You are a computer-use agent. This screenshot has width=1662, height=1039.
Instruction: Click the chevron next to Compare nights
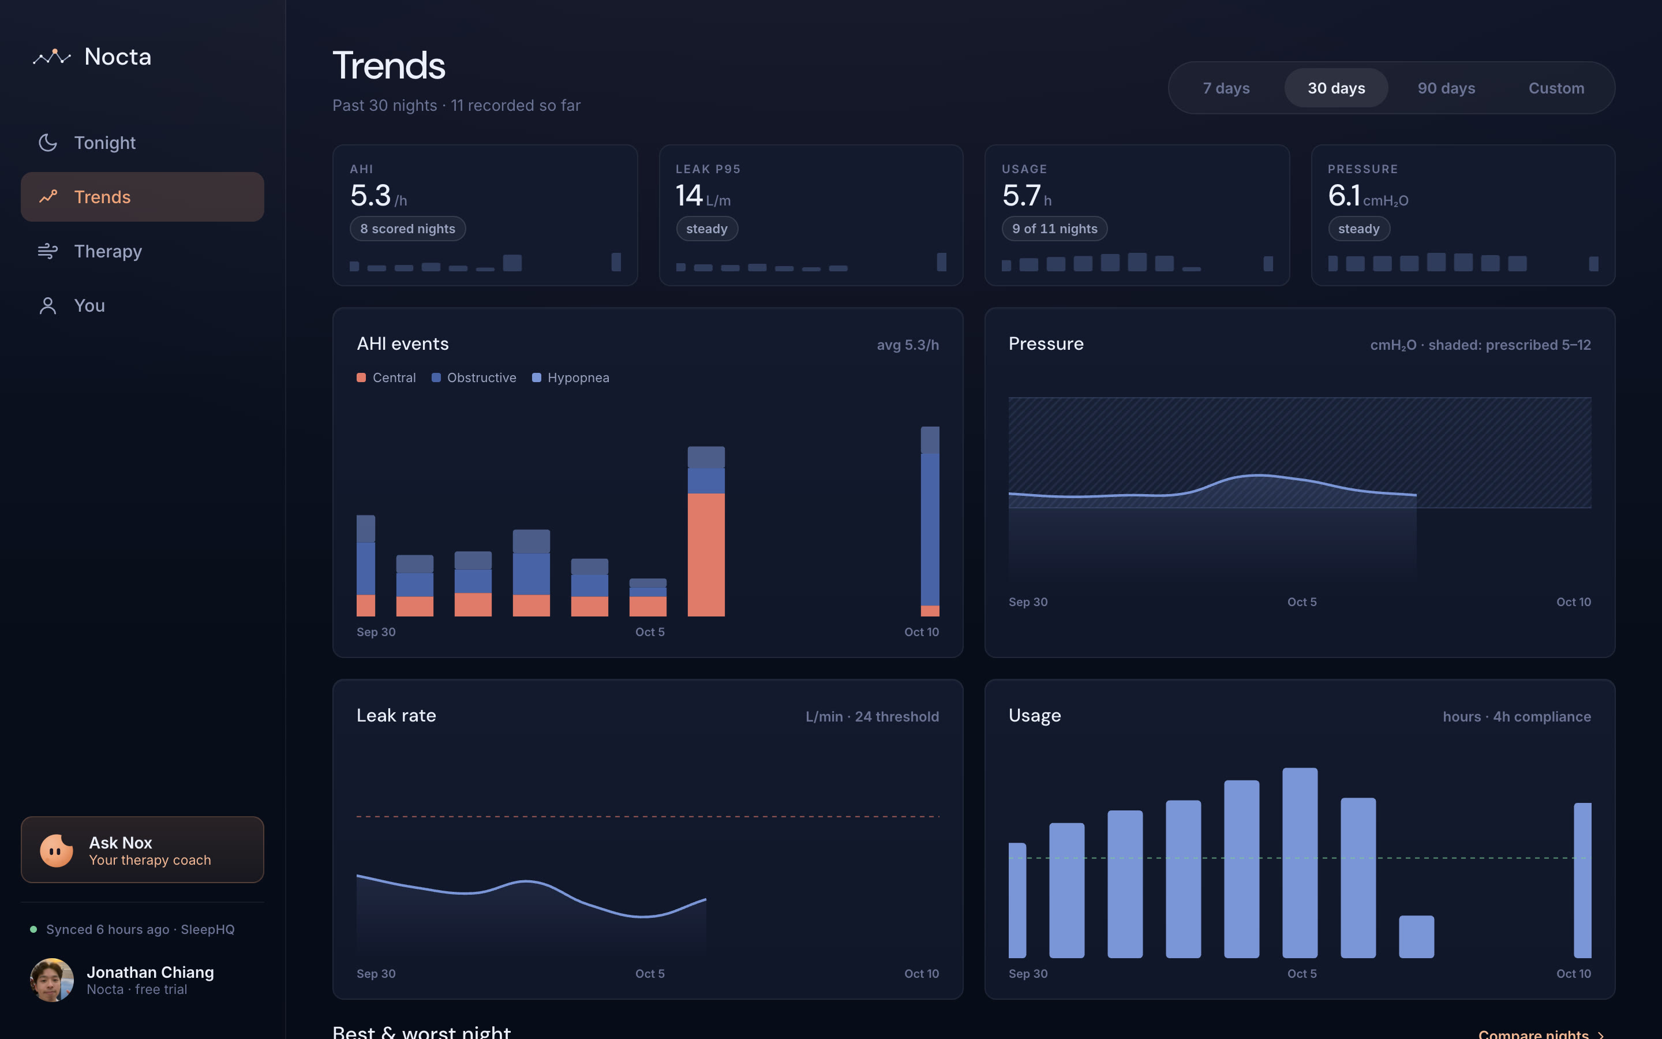[x=1601, y=1034]
